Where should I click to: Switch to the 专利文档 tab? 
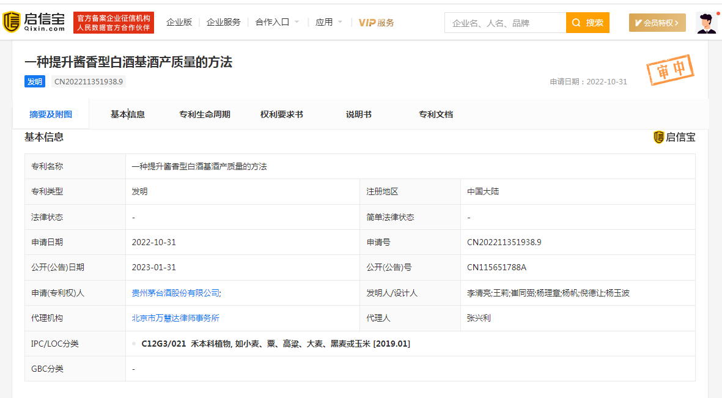pos(436,114)
